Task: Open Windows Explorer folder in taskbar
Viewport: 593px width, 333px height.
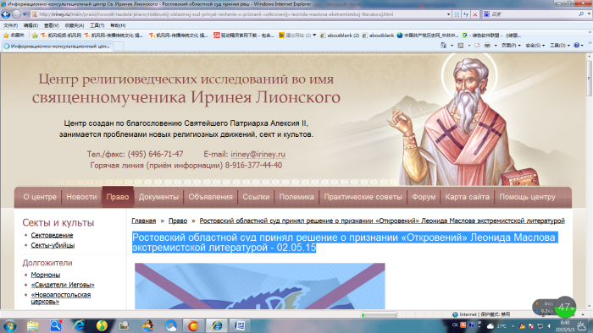Action: (33, 325)
